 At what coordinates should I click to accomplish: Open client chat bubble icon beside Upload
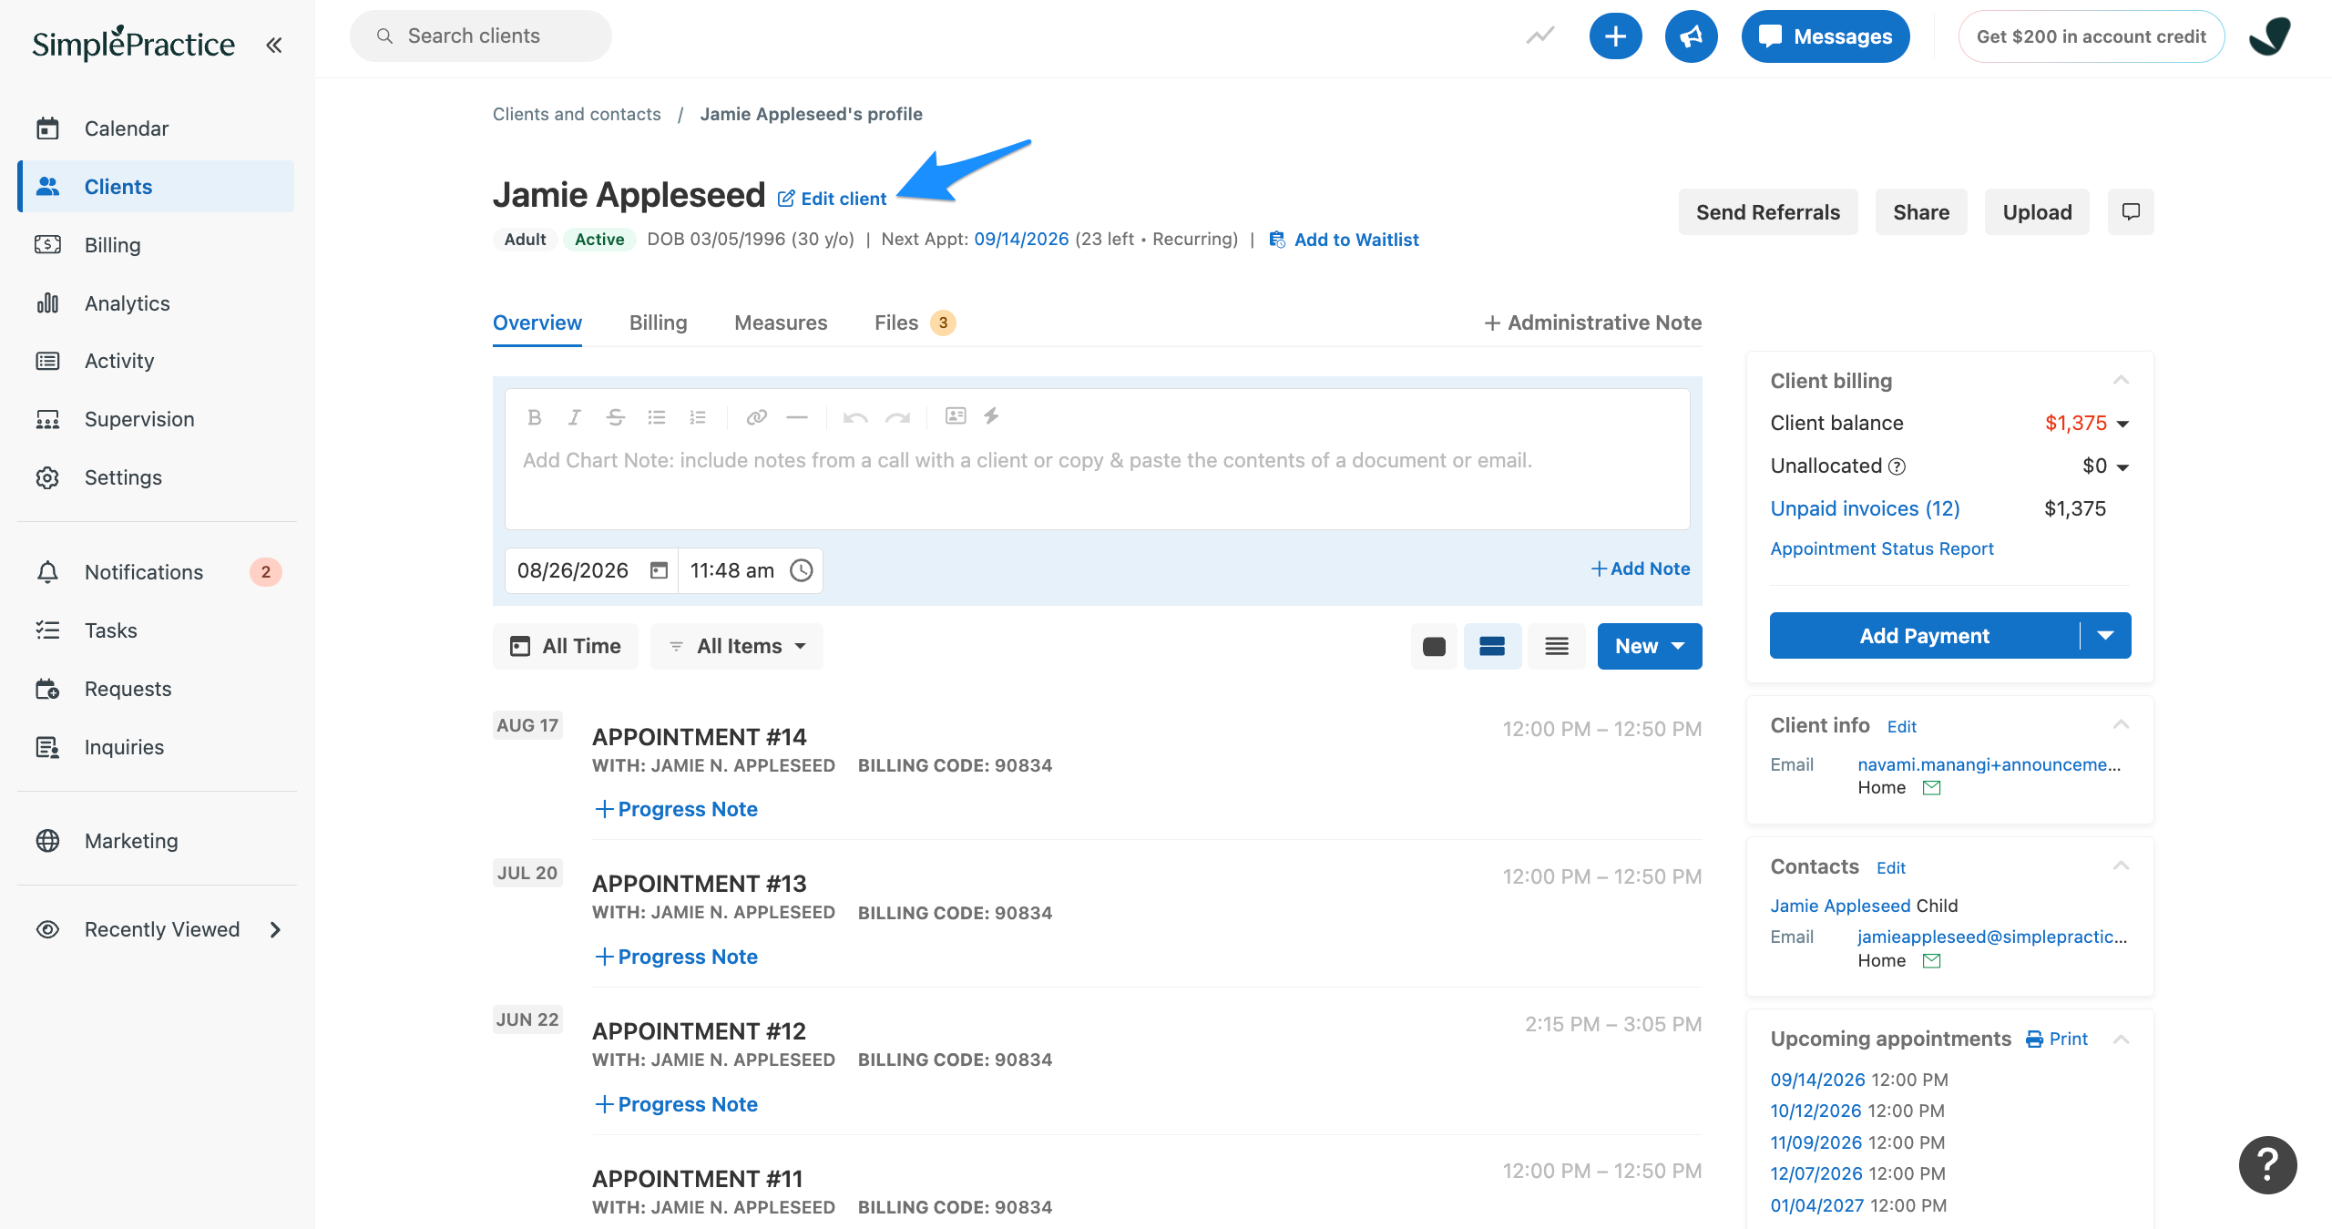pyautogui.click(x=2131, y=212)
